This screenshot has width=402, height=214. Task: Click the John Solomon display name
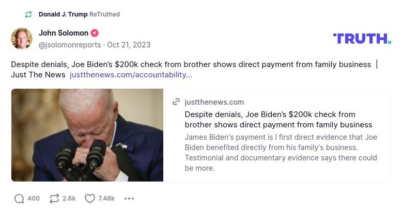click(x=64, y=33)
